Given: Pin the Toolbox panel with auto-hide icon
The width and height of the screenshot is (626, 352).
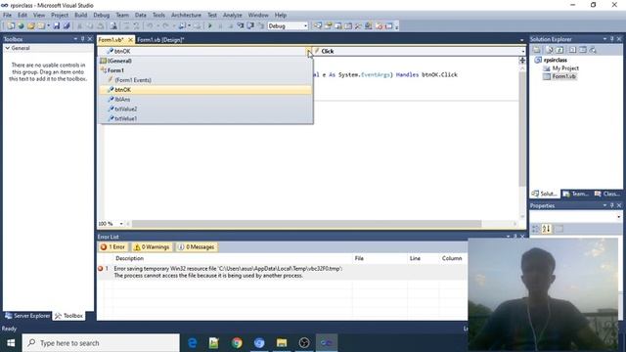Looking at the screenshot, I should (82, 39).
